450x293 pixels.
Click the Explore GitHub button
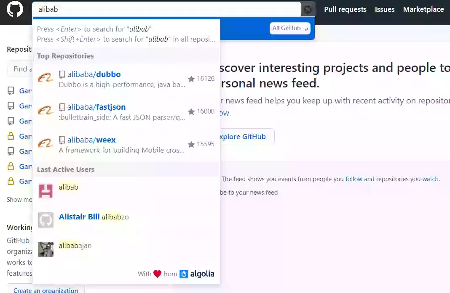pos(246,137)
